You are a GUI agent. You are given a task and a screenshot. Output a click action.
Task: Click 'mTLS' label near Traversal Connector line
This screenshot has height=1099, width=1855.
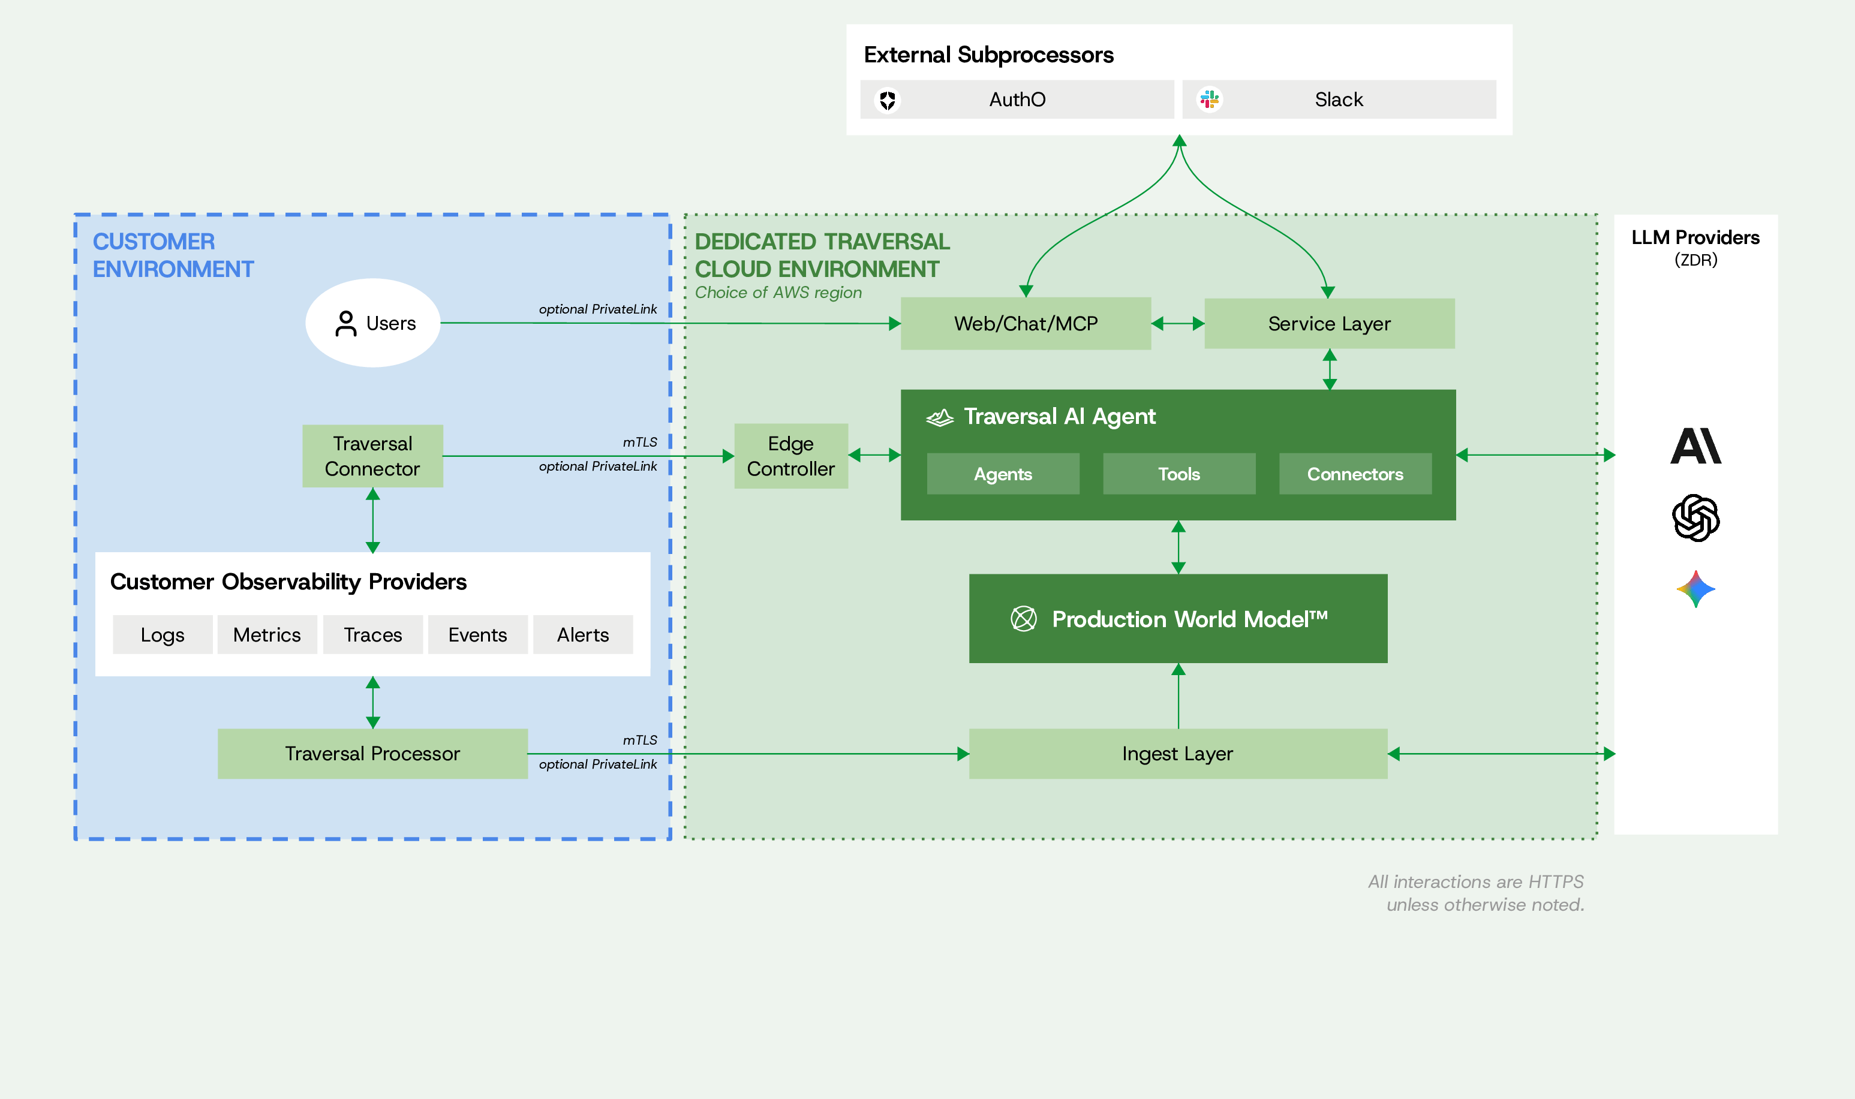point(639,442)
